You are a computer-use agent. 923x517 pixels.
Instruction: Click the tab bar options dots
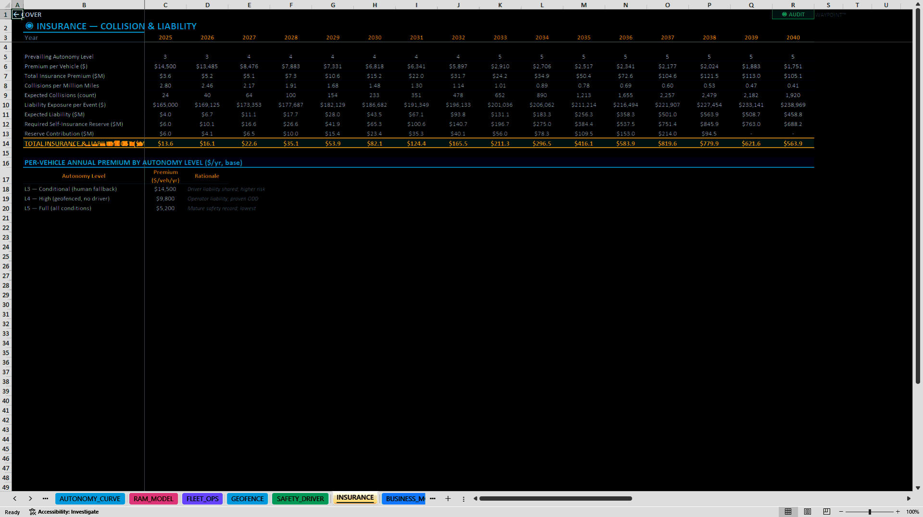pyautogui.click(x=463, y=499)
